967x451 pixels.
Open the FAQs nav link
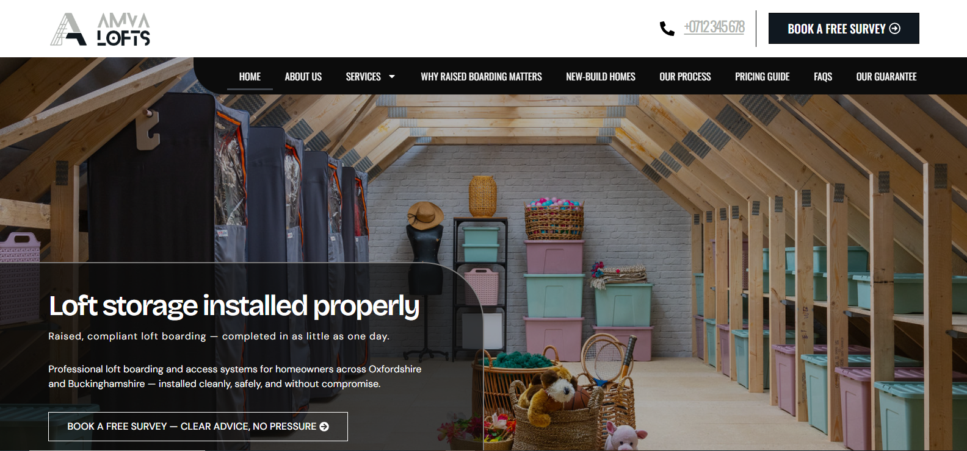(823, 77)
